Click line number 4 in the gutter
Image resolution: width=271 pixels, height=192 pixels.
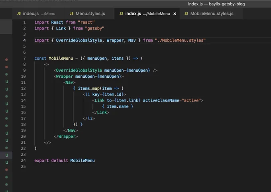(24, 40)
